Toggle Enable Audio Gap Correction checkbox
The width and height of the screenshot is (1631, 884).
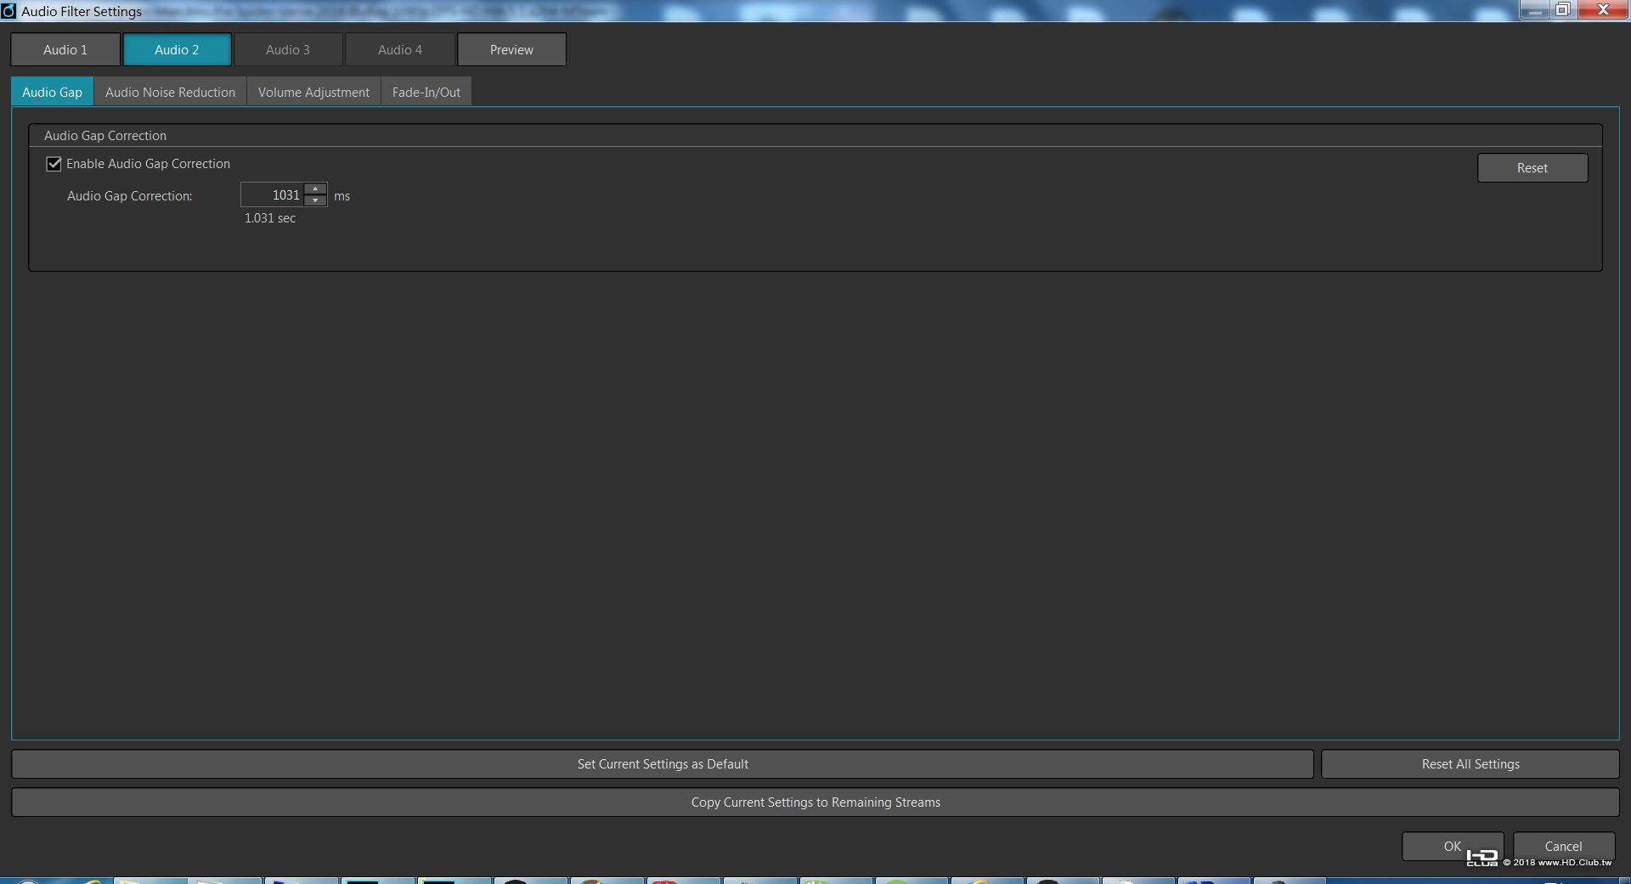(x=54, y=164)
